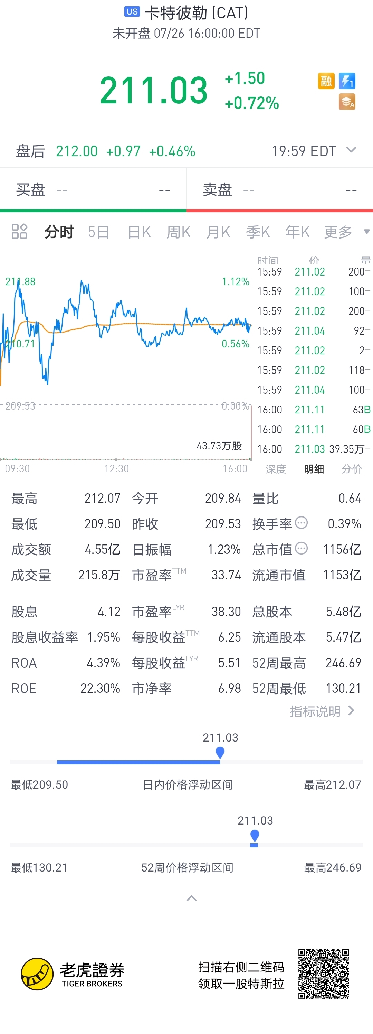Image resolution: width=373 pixels, height=1034 pixels.
Task: Tap the 市净率 6.98 value
Action: (229, 688)
